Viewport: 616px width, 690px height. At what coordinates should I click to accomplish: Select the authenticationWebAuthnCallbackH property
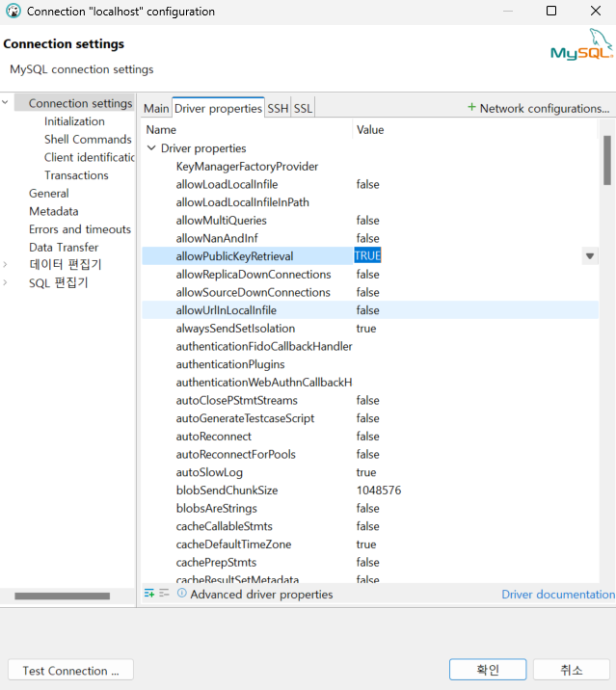[x=264, y=383]
